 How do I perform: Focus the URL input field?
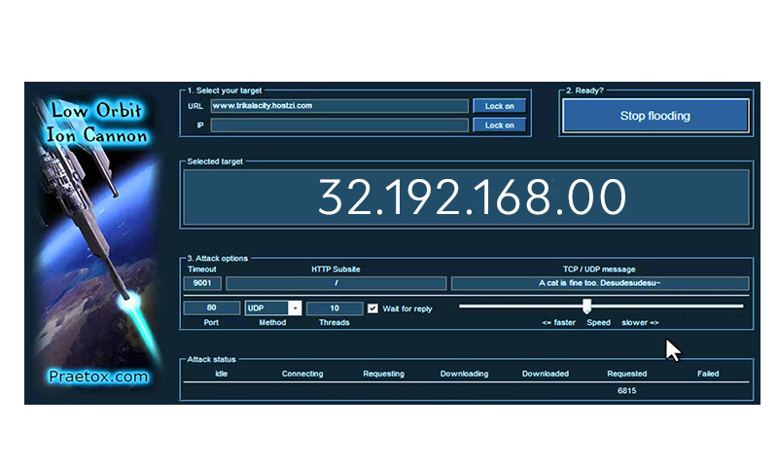click(x=339, y=106)
